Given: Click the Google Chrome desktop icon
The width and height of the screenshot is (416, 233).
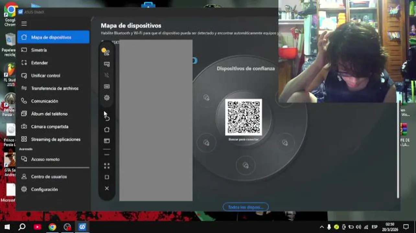Looking at the screenshot, I should tap(10, 14).
